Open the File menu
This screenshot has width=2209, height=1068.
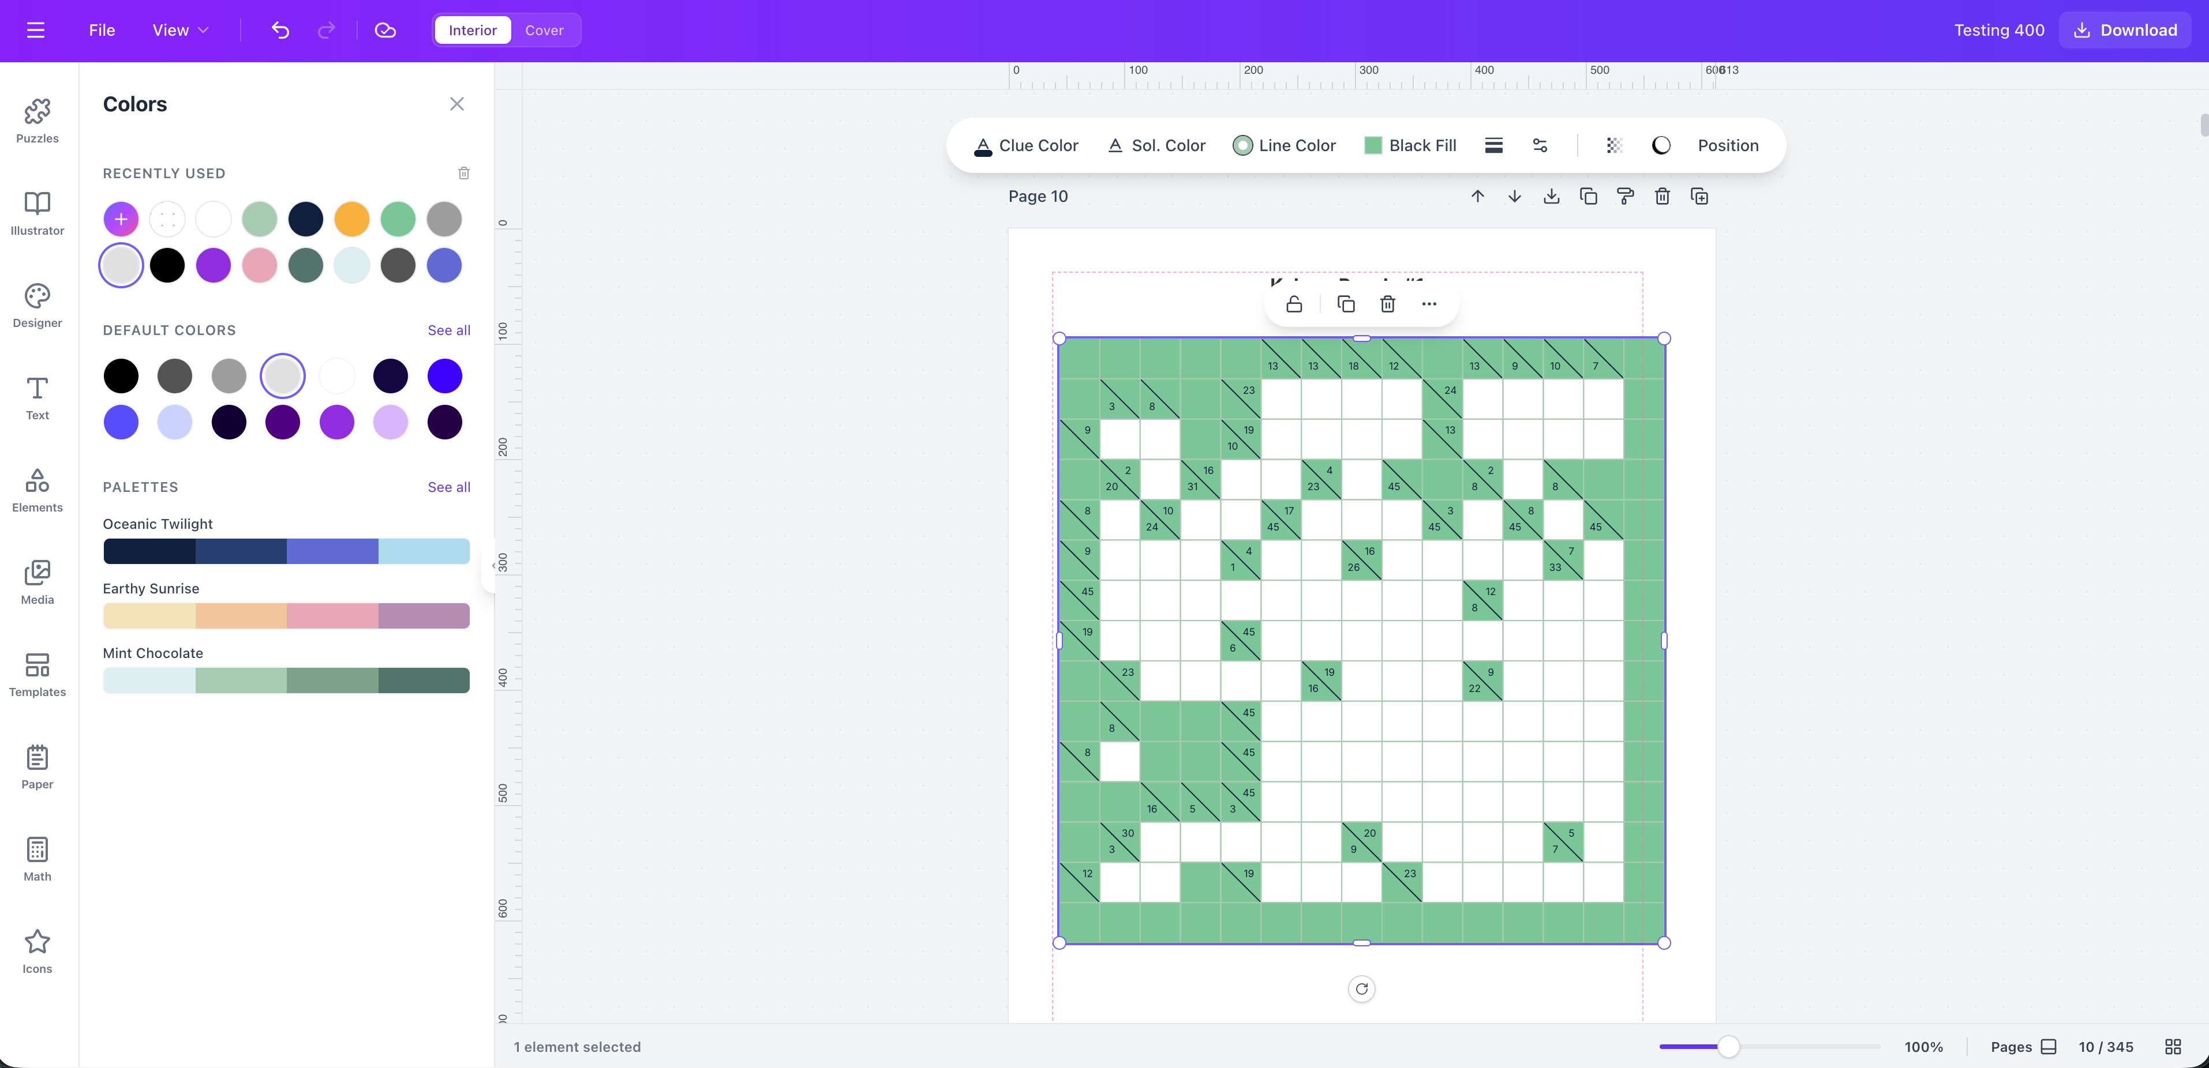(101, 30)
